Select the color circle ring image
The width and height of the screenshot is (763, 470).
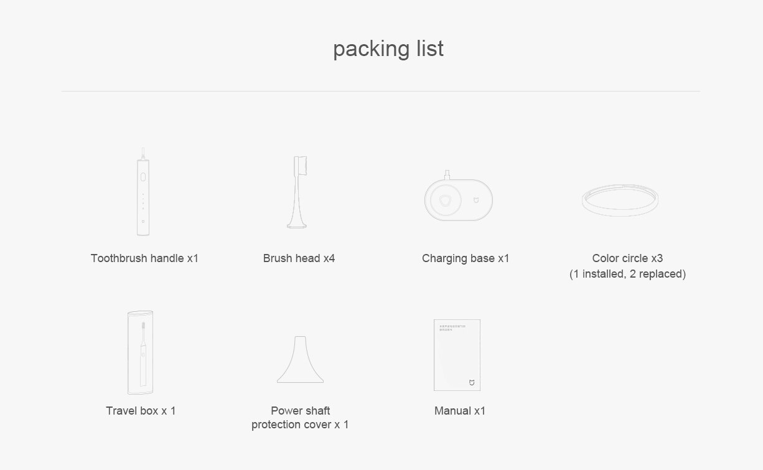click(x=620, y=200)
